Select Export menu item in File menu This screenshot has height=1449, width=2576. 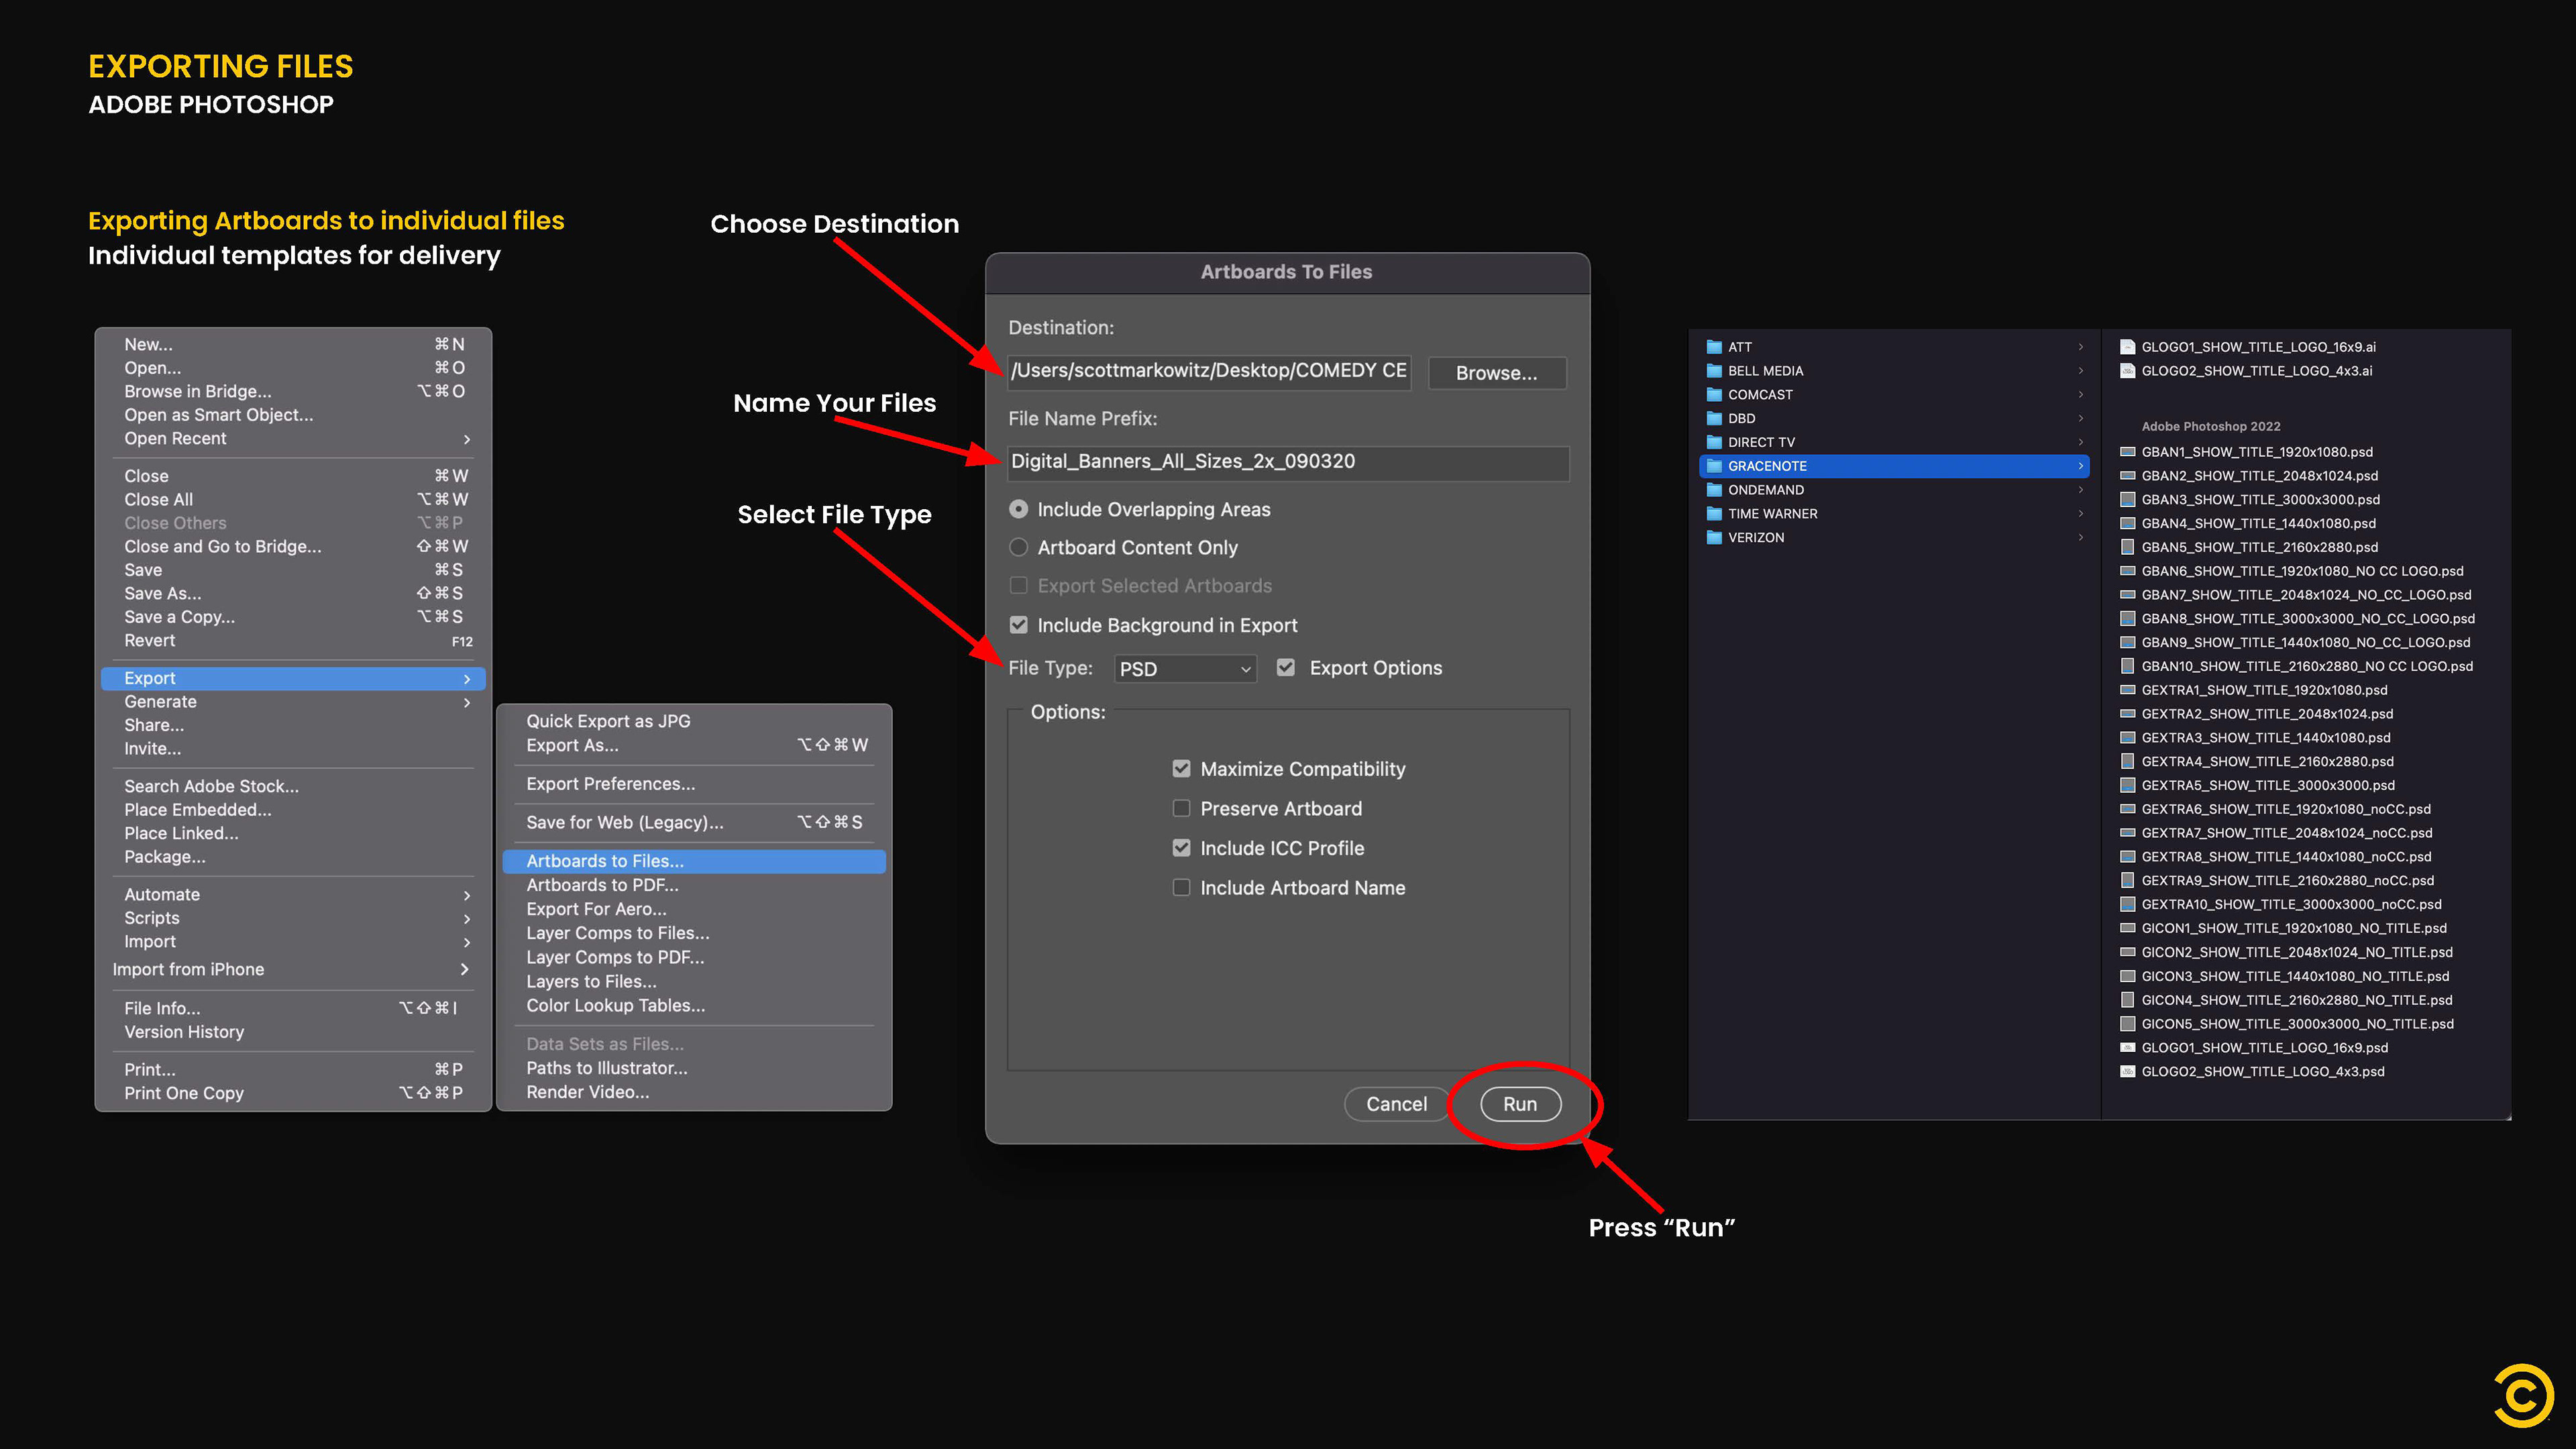293,678
